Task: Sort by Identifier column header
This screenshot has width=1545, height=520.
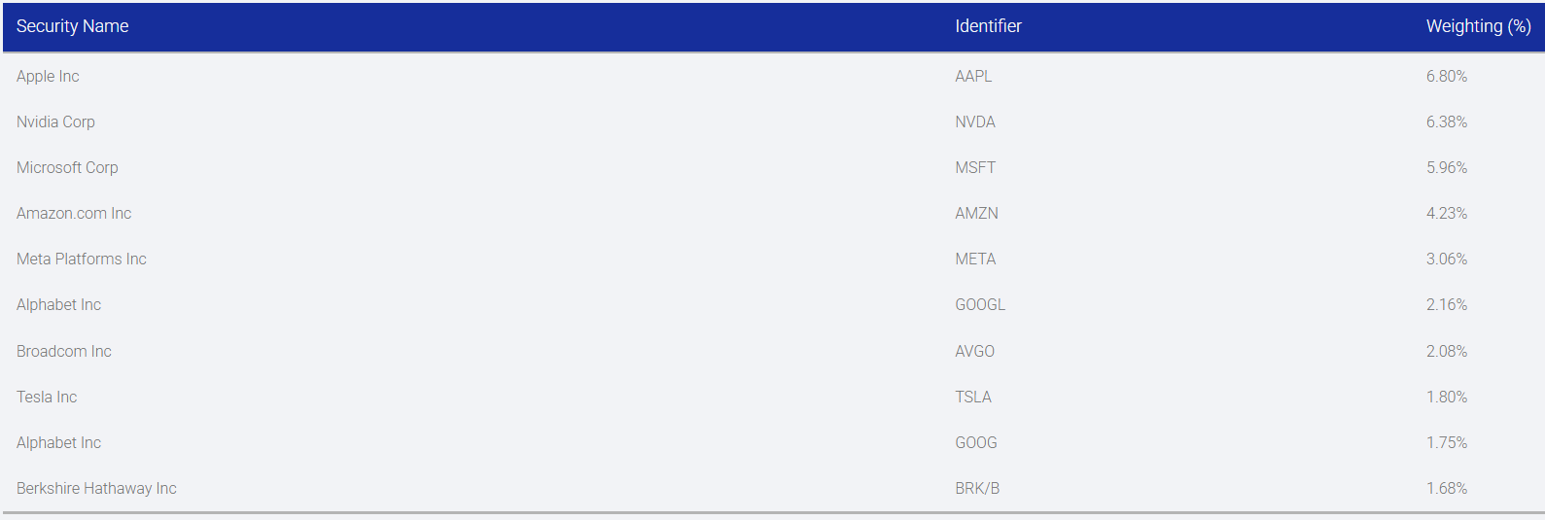Action: click(988, 26)
